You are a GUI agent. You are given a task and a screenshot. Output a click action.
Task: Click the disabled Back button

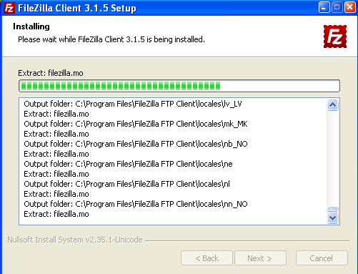(207, 258)
